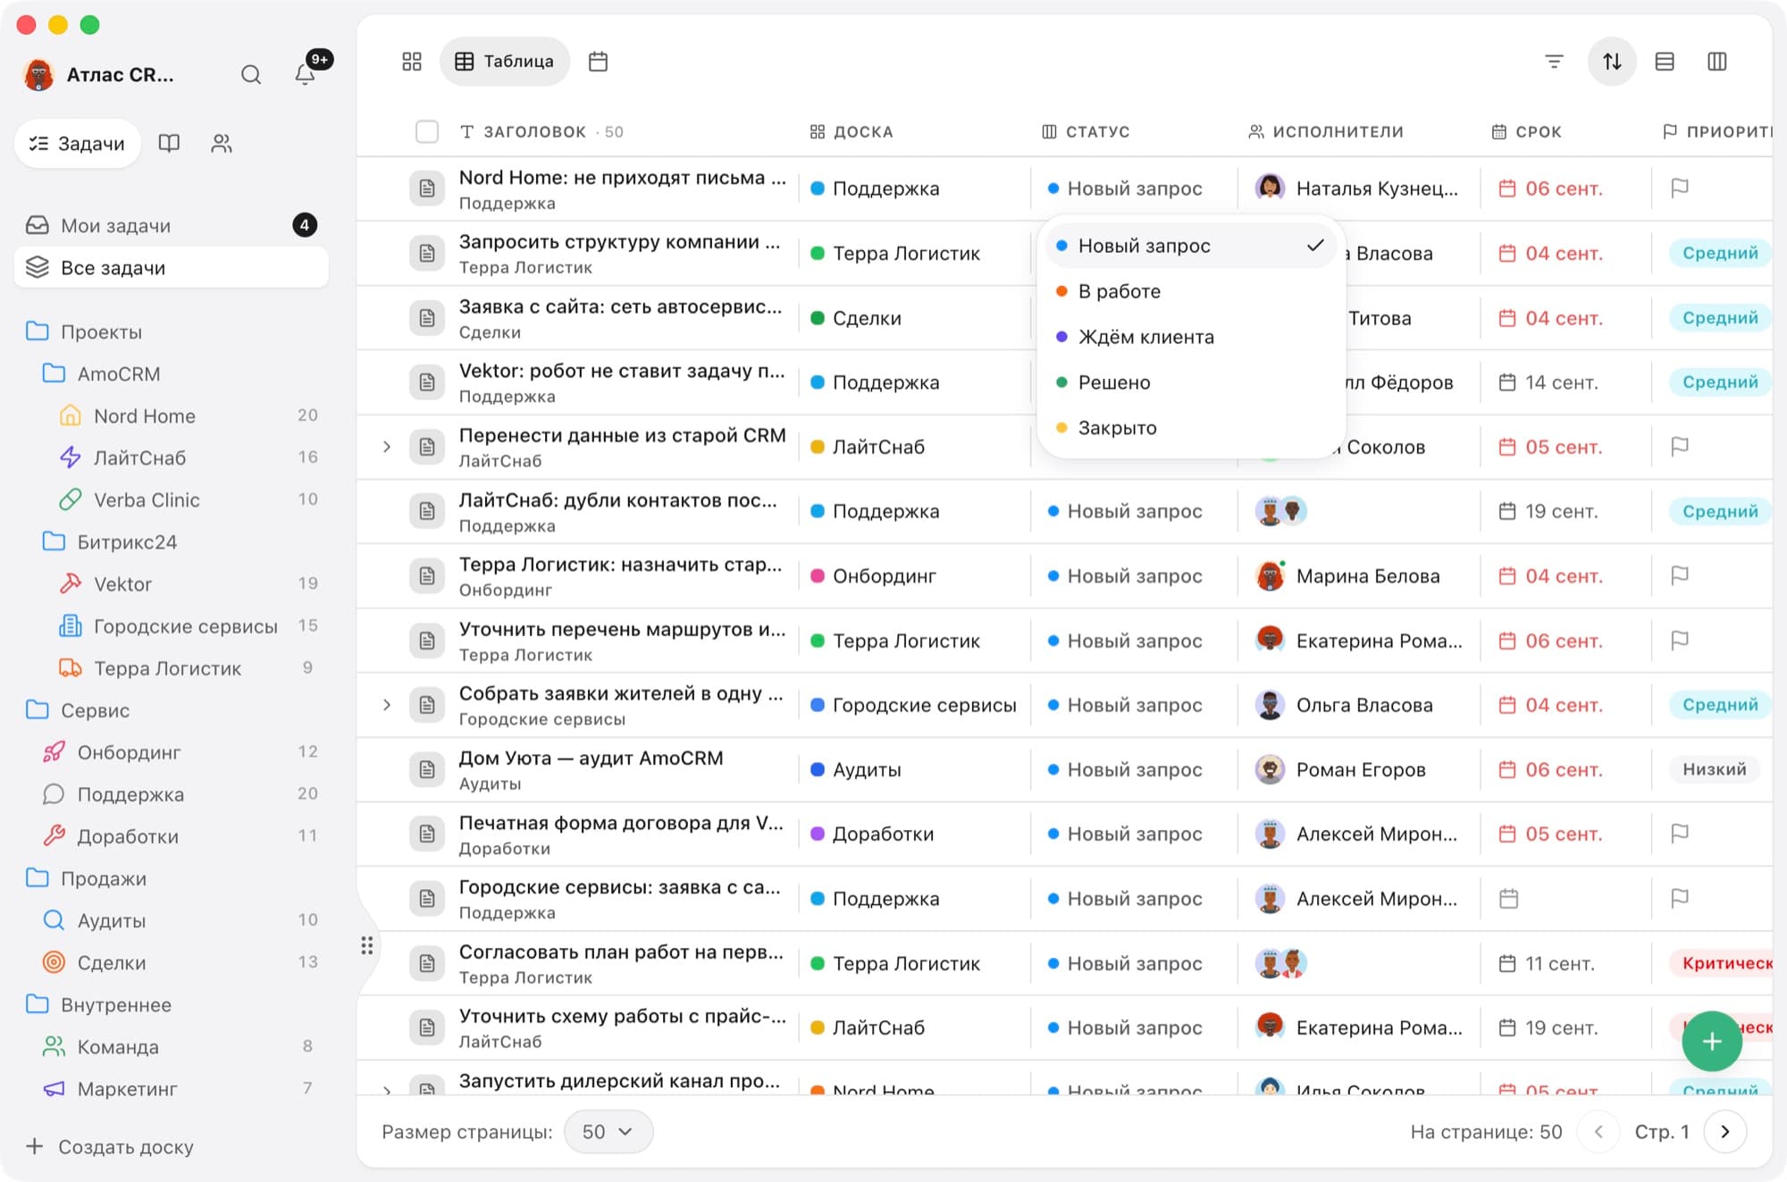The width and height of the screenshot is (1787, 1182).
Task: Open the people icon in sidebar
Action: click(x=222, y=143)
